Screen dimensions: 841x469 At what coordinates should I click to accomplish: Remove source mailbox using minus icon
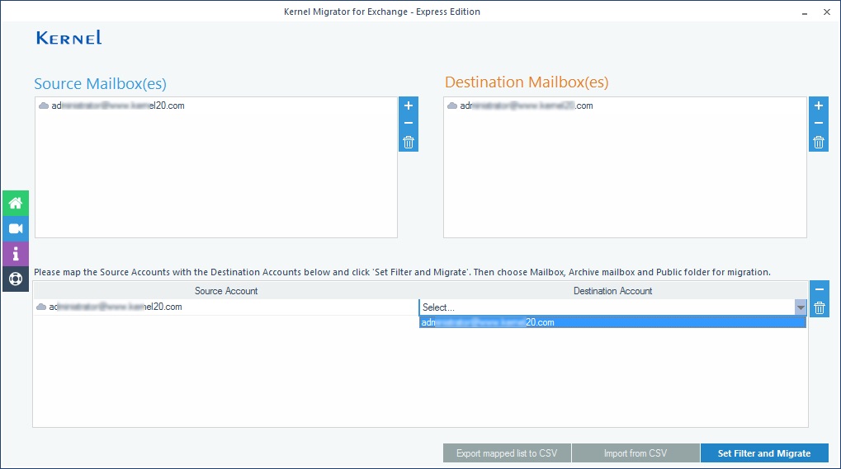(x=408, y=124)
